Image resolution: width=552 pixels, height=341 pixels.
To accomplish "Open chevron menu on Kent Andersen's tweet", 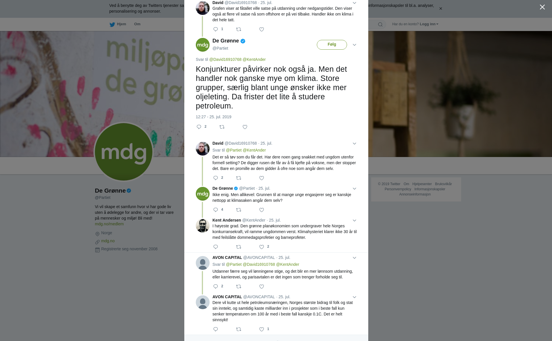I will [354, 220].
